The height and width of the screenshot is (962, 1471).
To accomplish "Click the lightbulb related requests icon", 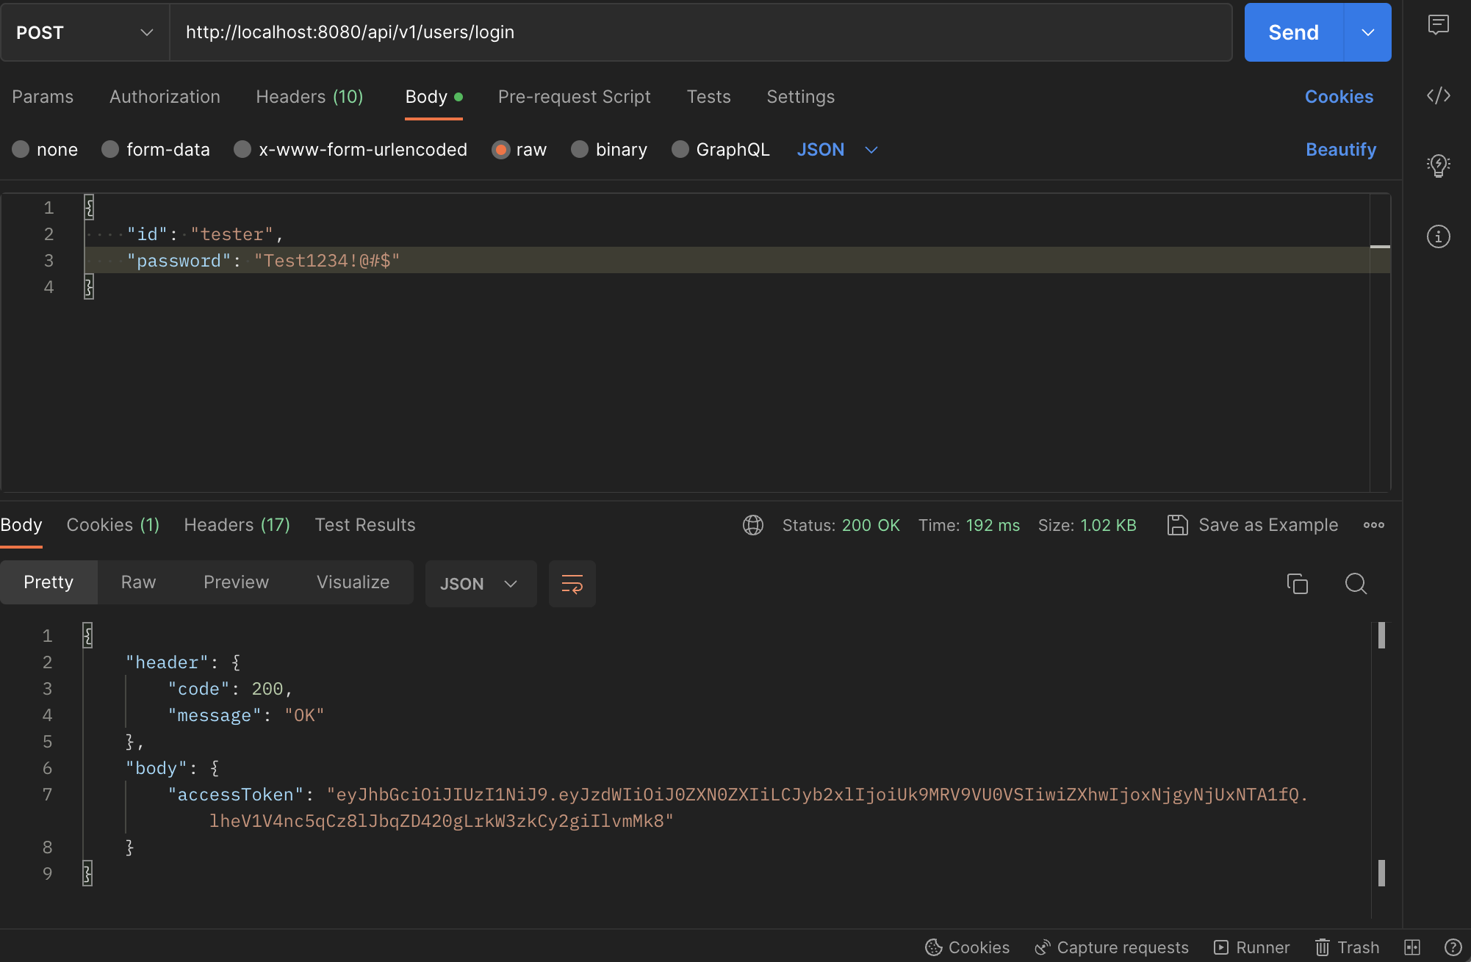I will point(1438,165).
